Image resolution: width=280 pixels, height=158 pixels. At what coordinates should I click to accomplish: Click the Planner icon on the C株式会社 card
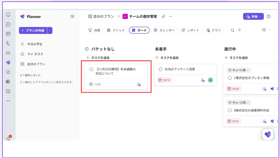click(272, 89)
